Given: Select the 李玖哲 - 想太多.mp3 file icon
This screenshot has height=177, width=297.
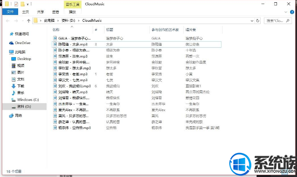Looking at the screenshot, I should (55, 68).
